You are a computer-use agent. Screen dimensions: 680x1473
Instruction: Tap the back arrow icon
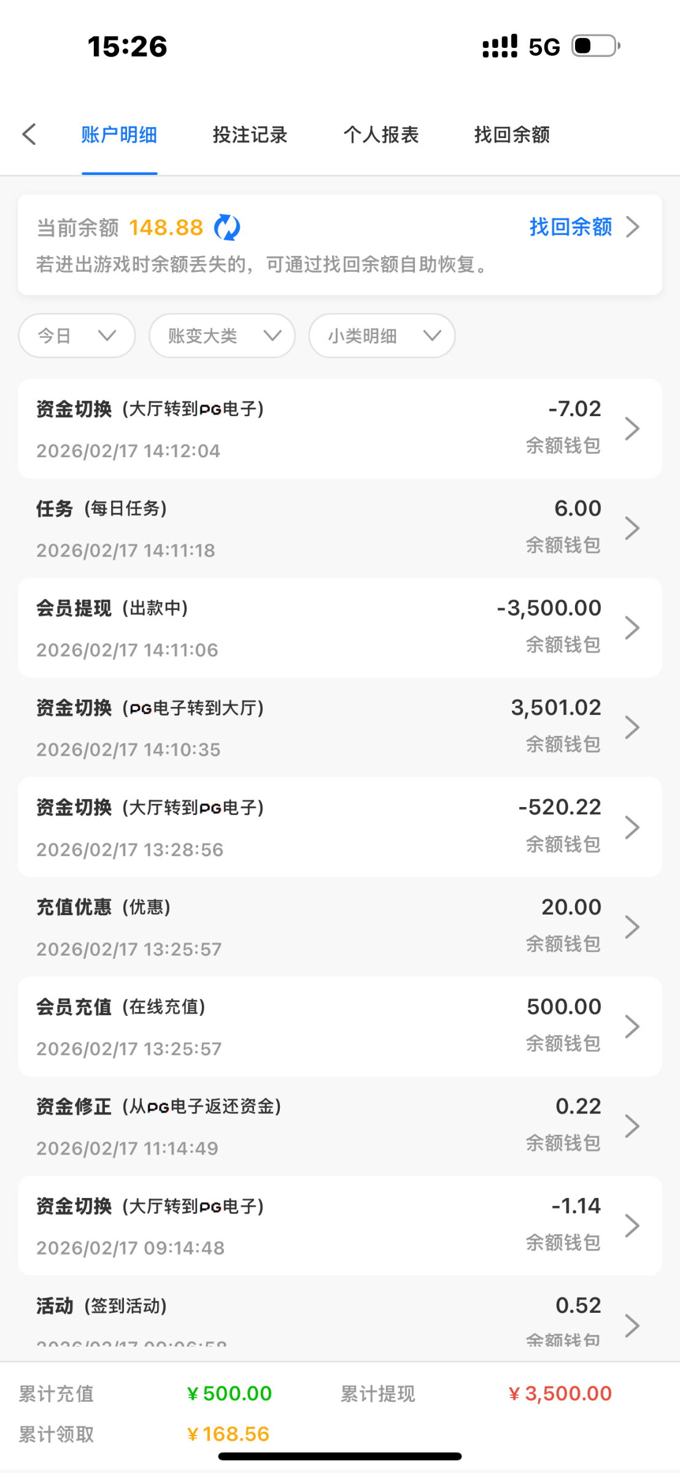(29, 134)
